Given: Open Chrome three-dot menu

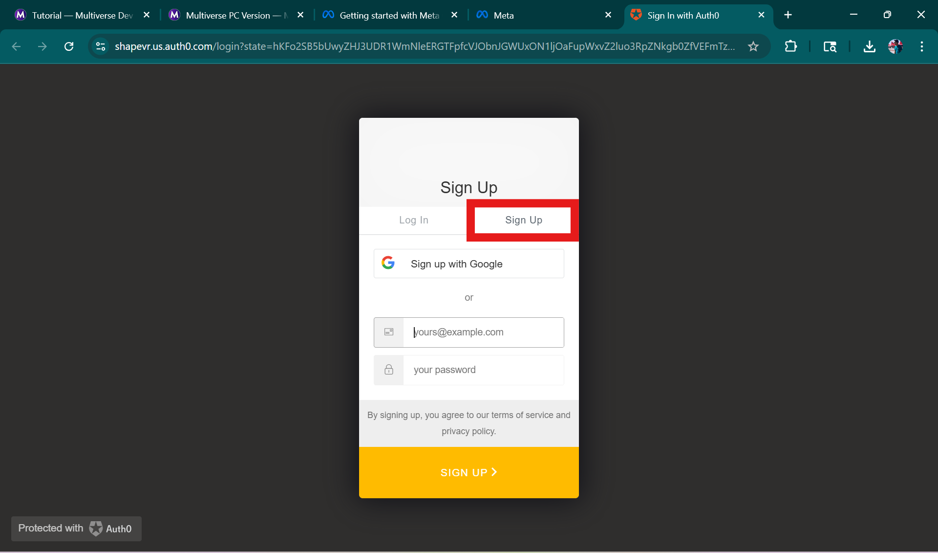Looking at the screenshot, I should click(x=921, y=46).
